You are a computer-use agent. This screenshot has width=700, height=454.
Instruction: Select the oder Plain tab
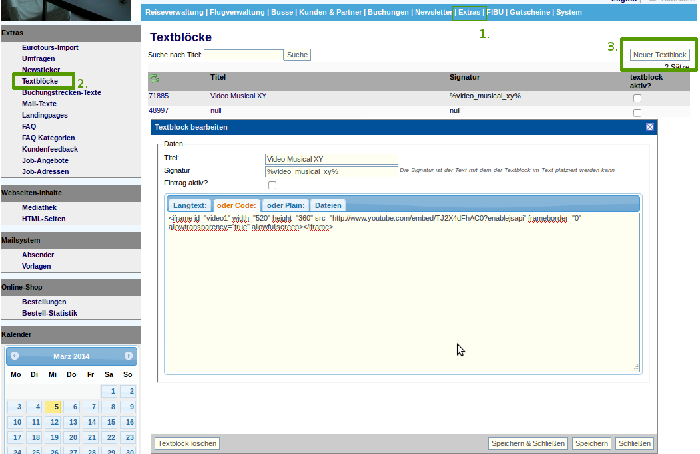point(286,205)
